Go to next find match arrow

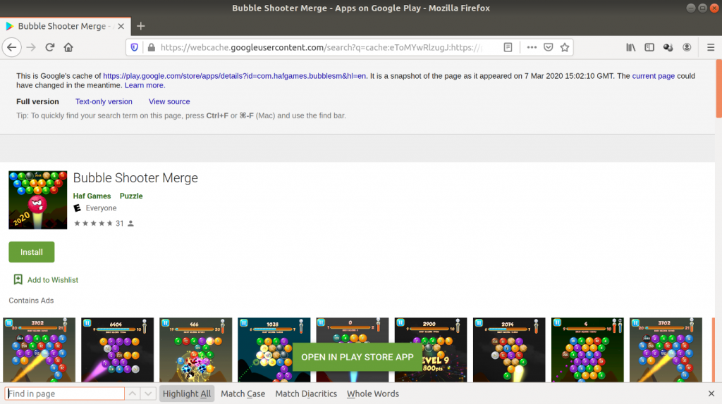[x=148, y=393]
